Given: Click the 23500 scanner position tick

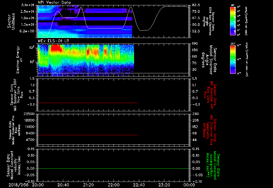Looking at the screenshot, I should [29, 114].
